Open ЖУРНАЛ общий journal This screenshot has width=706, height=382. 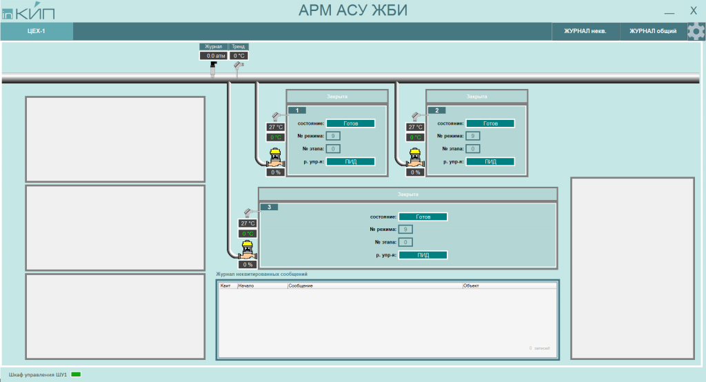[653, 31]
